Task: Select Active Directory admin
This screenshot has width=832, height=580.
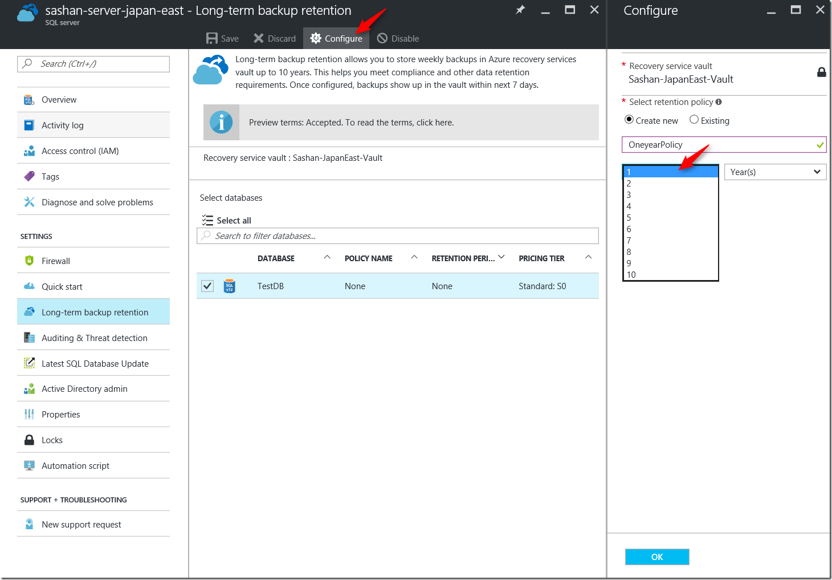Action: [84, 388]
